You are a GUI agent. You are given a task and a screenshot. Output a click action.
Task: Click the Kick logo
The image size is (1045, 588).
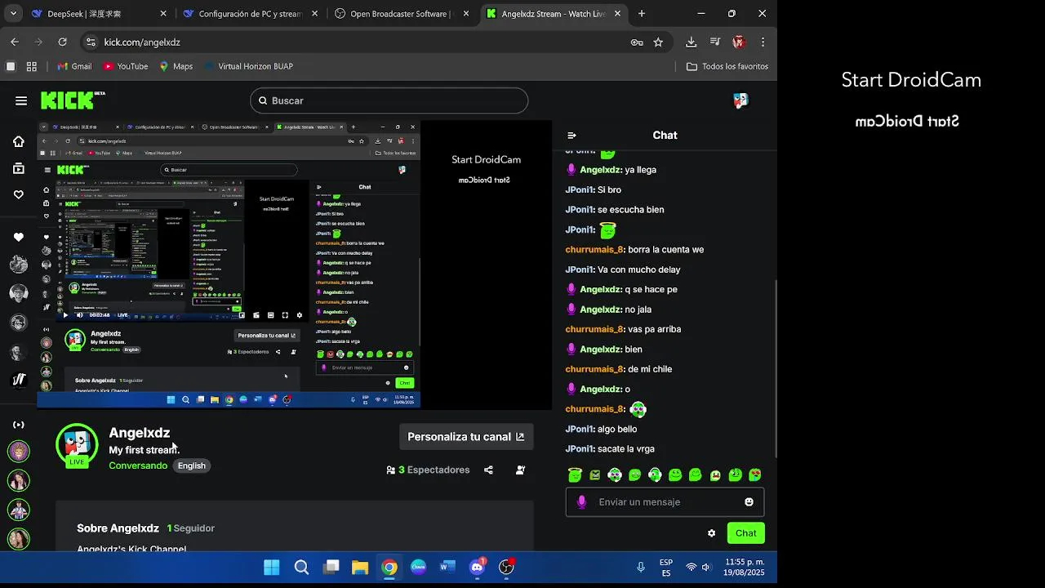coord(72,100)
